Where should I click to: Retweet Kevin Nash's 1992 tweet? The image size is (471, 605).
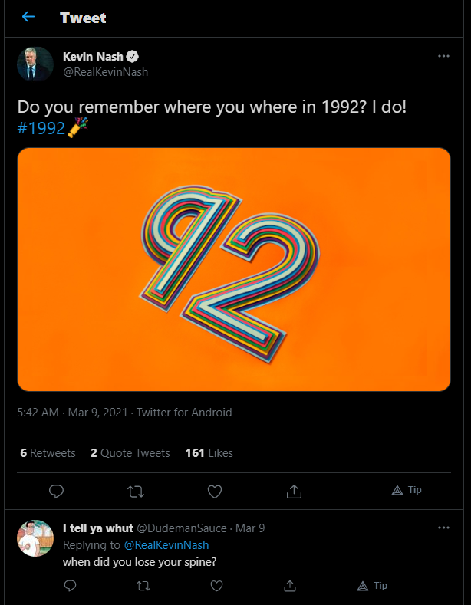pyautogui.click(x=136, y=491)
